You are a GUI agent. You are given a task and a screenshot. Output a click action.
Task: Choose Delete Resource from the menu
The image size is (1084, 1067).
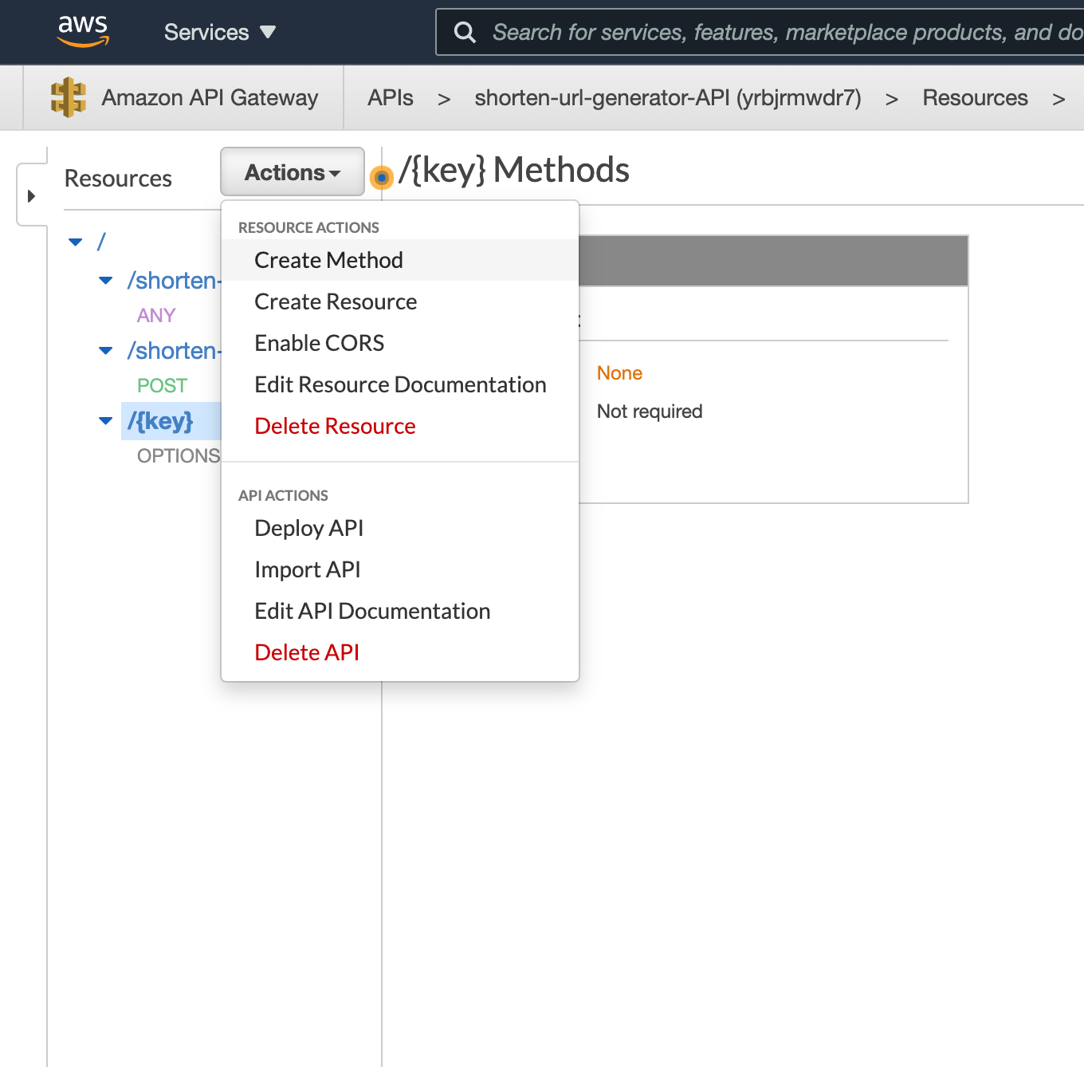point(400,426)
